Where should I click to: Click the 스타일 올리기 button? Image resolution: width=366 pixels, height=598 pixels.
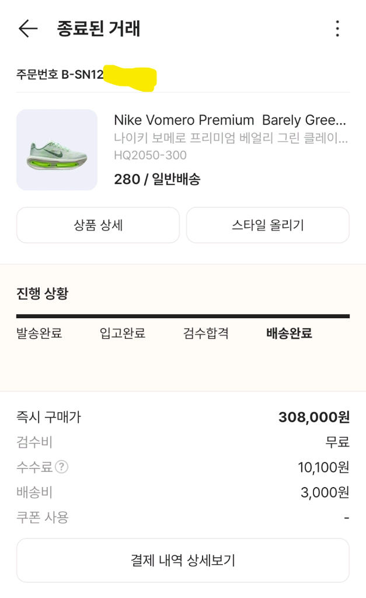click(268, 225)
